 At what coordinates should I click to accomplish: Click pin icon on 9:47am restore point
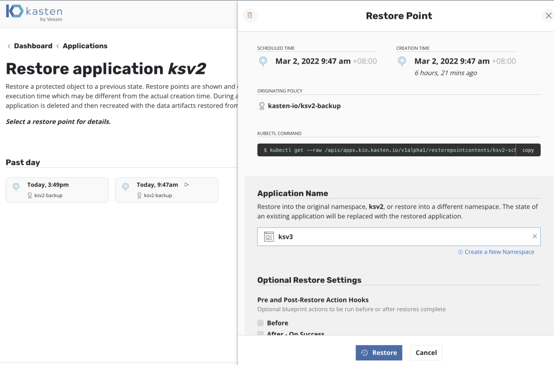click(x=126, y=187)
